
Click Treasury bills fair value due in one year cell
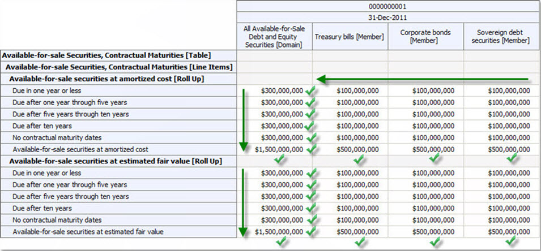350,173
